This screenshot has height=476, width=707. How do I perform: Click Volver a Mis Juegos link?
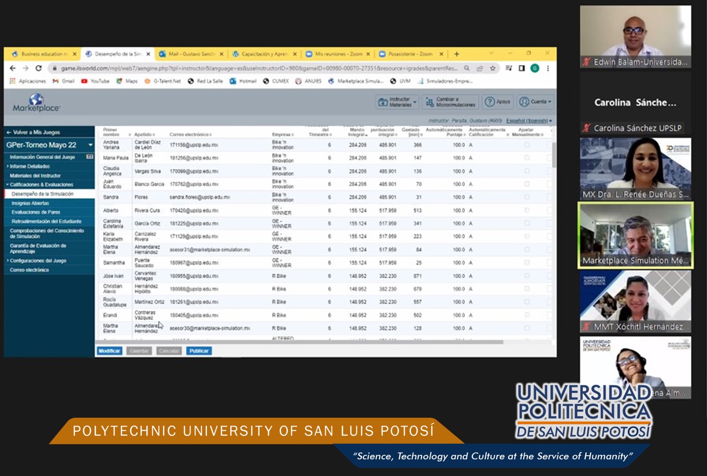click(x=33, y=132)
